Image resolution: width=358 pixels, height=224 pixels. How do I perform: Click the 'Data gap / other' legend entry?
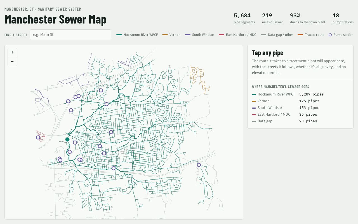coord(277,35)
